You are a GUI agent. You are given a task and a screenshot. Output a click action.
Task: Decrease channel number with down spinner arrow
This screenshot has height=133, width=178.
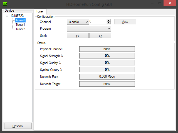[109, 23]
